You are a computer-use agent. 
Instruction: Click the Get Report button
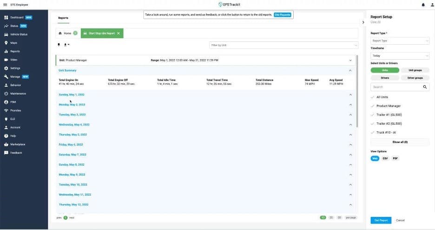(x=381, y=220)
